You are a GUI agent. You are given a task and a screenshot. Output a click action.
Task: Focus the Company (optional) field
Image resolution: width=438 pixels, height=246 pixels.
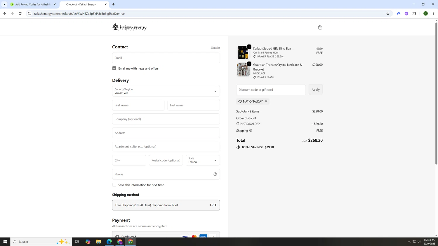166,119
